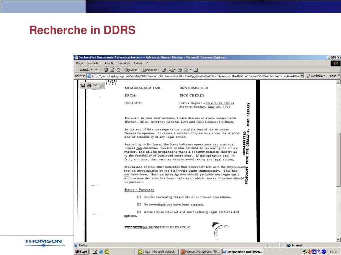The height and width of the screenshot is (255, 341).
Task: Switch to Microsoft PowerPoint taskbar button
Action: pyautogui.click(x=200, y=252)
